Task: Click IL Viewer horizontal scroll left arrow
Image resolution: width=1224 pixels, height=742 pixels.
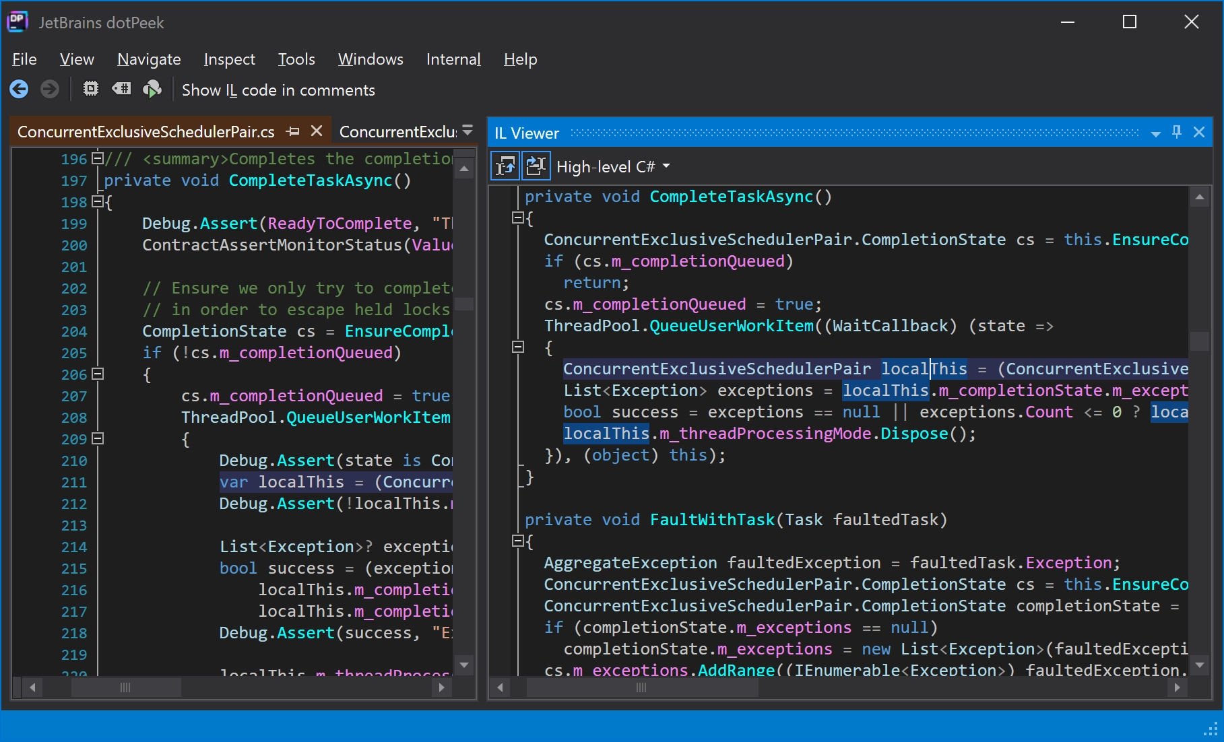Action: 499,687
